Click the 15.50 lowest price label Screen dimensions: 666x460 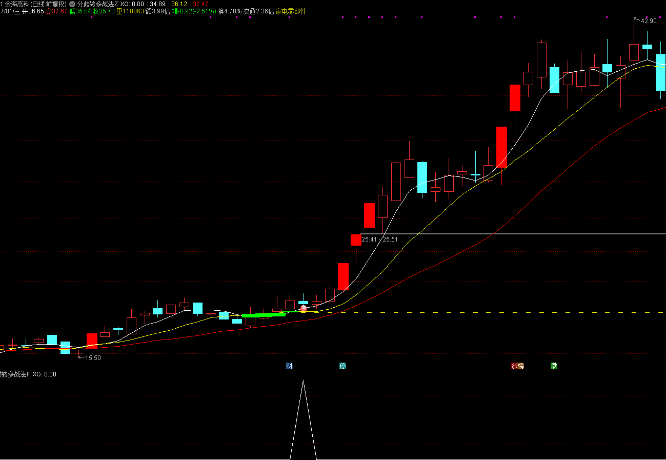93,358
